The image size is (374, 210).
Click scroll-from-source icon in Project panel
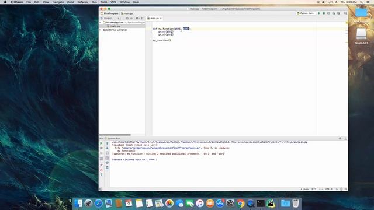127,18
